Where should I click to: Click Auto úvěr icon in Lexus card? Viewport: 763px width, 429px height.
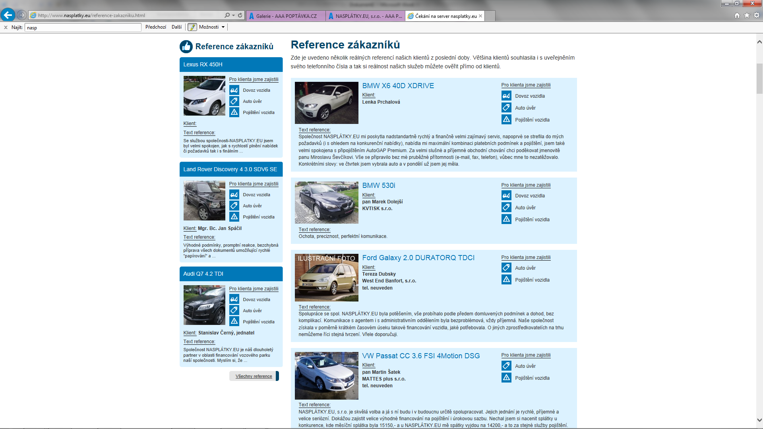[234, 101]
